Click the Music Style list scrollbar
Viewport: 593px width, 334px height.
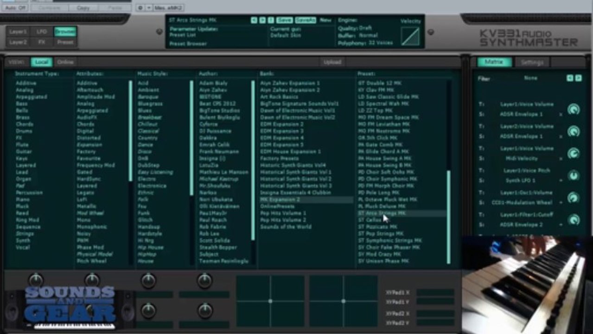(191, 138)
